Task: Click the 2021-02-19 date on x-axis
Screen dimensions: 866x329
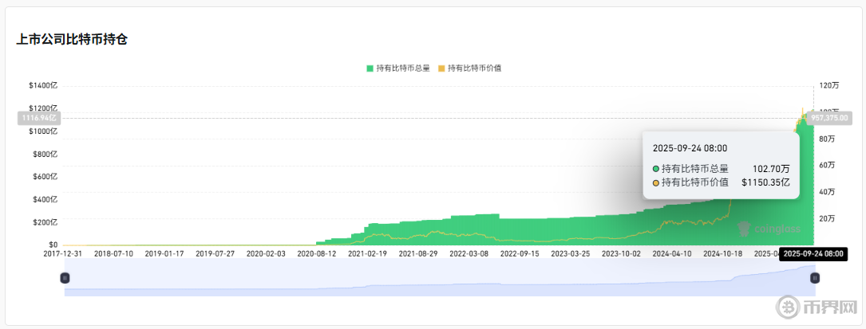Action: point(367,253)
